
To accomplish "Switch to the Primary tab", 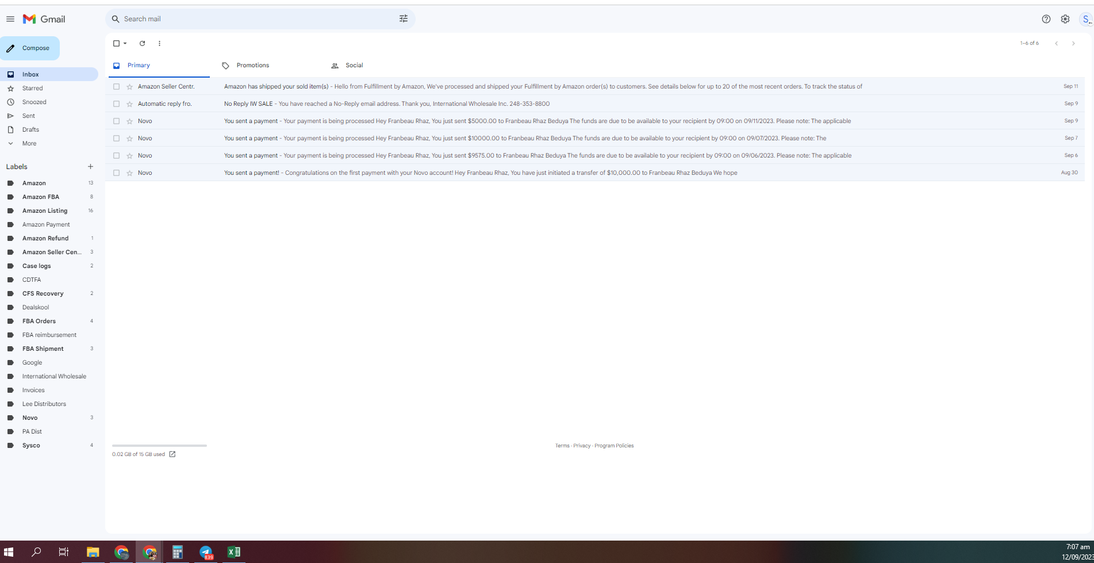I will 159,66.
